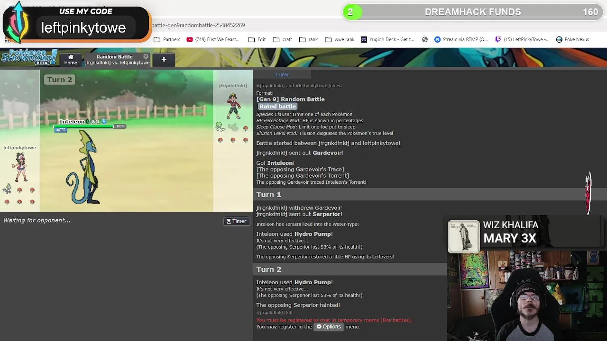This screenshot has width=607, height=341.
Task: Open a new room with the plus button
Action: coord(164,59)
